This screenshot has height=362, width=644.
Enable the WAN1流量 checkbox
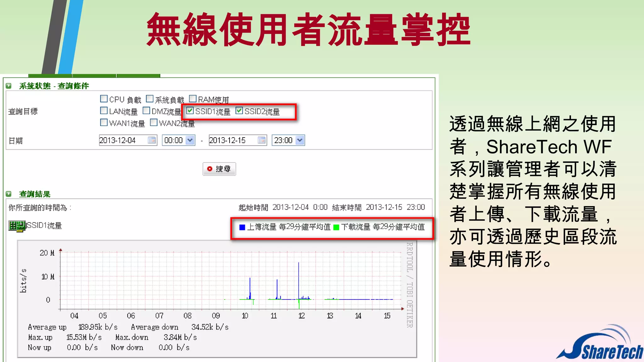pos(104,122)
